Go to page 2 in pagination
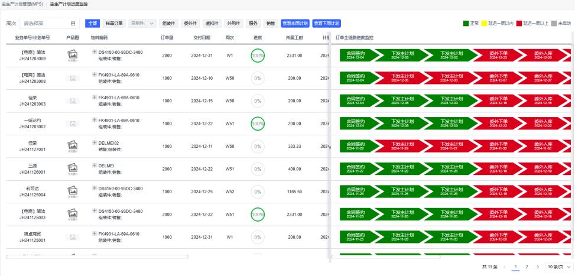 pyautogui.click(x=527, y=267)
